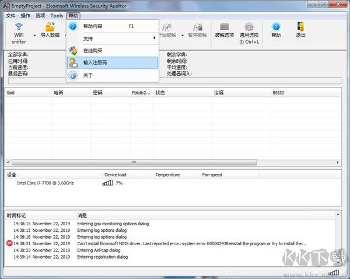Select the 14:38:16 log options row
The image size is (350, 279).
click(x=170, y=237)
